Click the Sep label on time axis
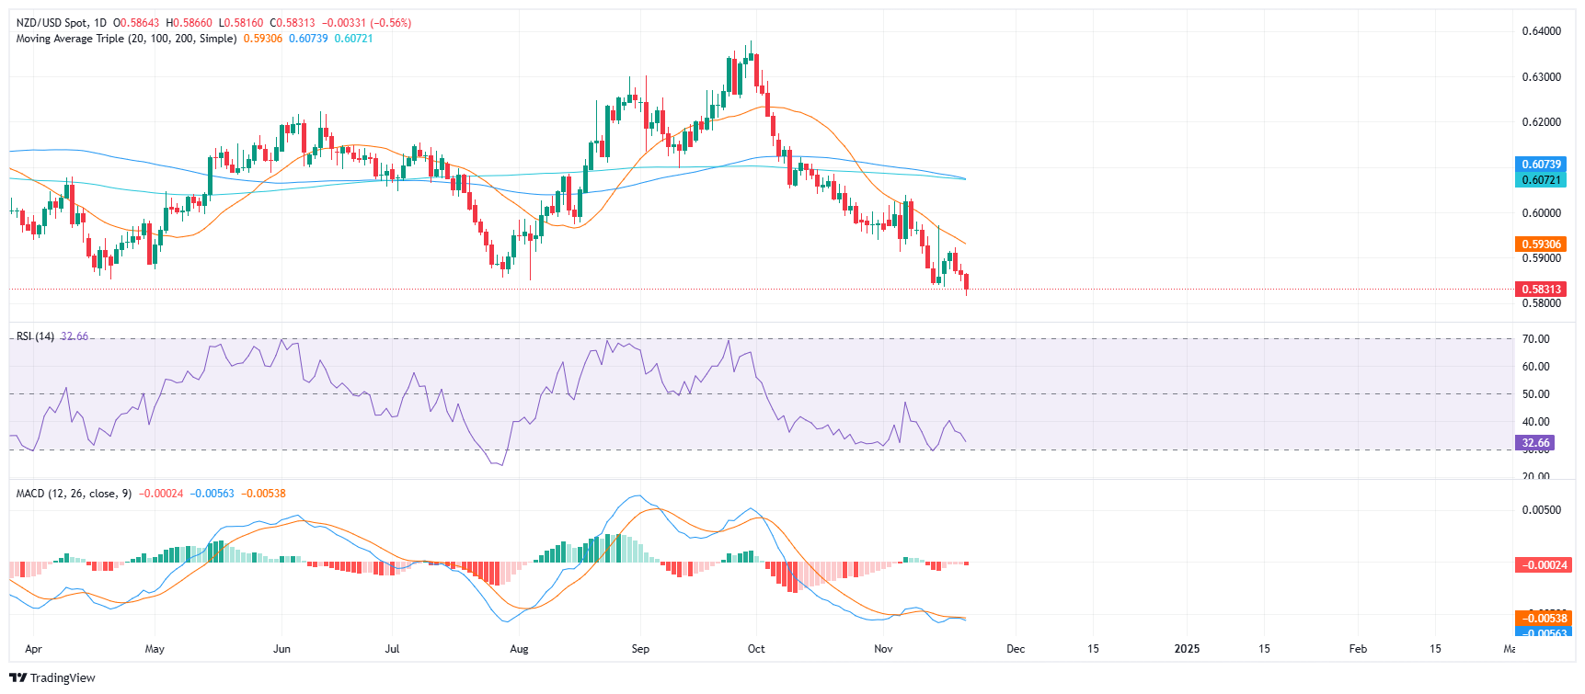This screenshot has width=1585, height=694. pyautogui.click(x=640, y=649)
